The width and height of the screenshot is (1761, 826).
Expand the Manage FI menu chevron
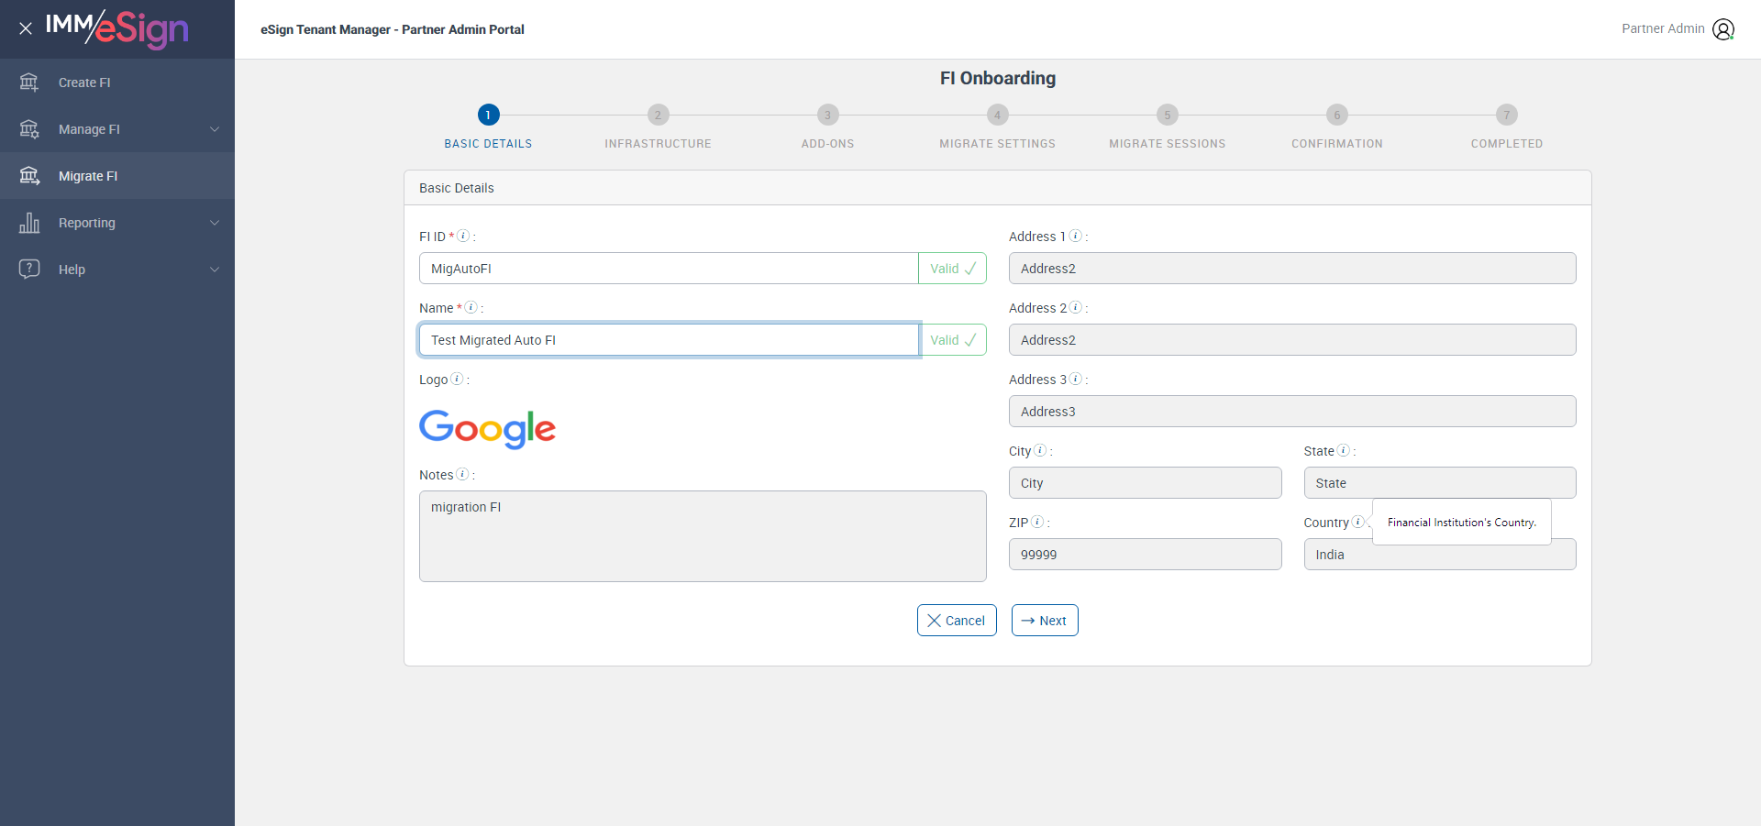tap(215, 129)
